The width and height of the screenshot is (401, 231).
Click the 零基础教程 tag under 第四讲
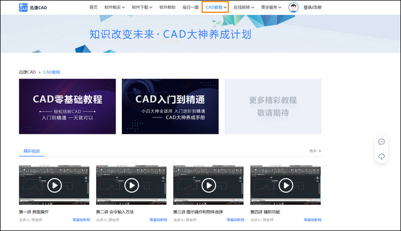313,220
